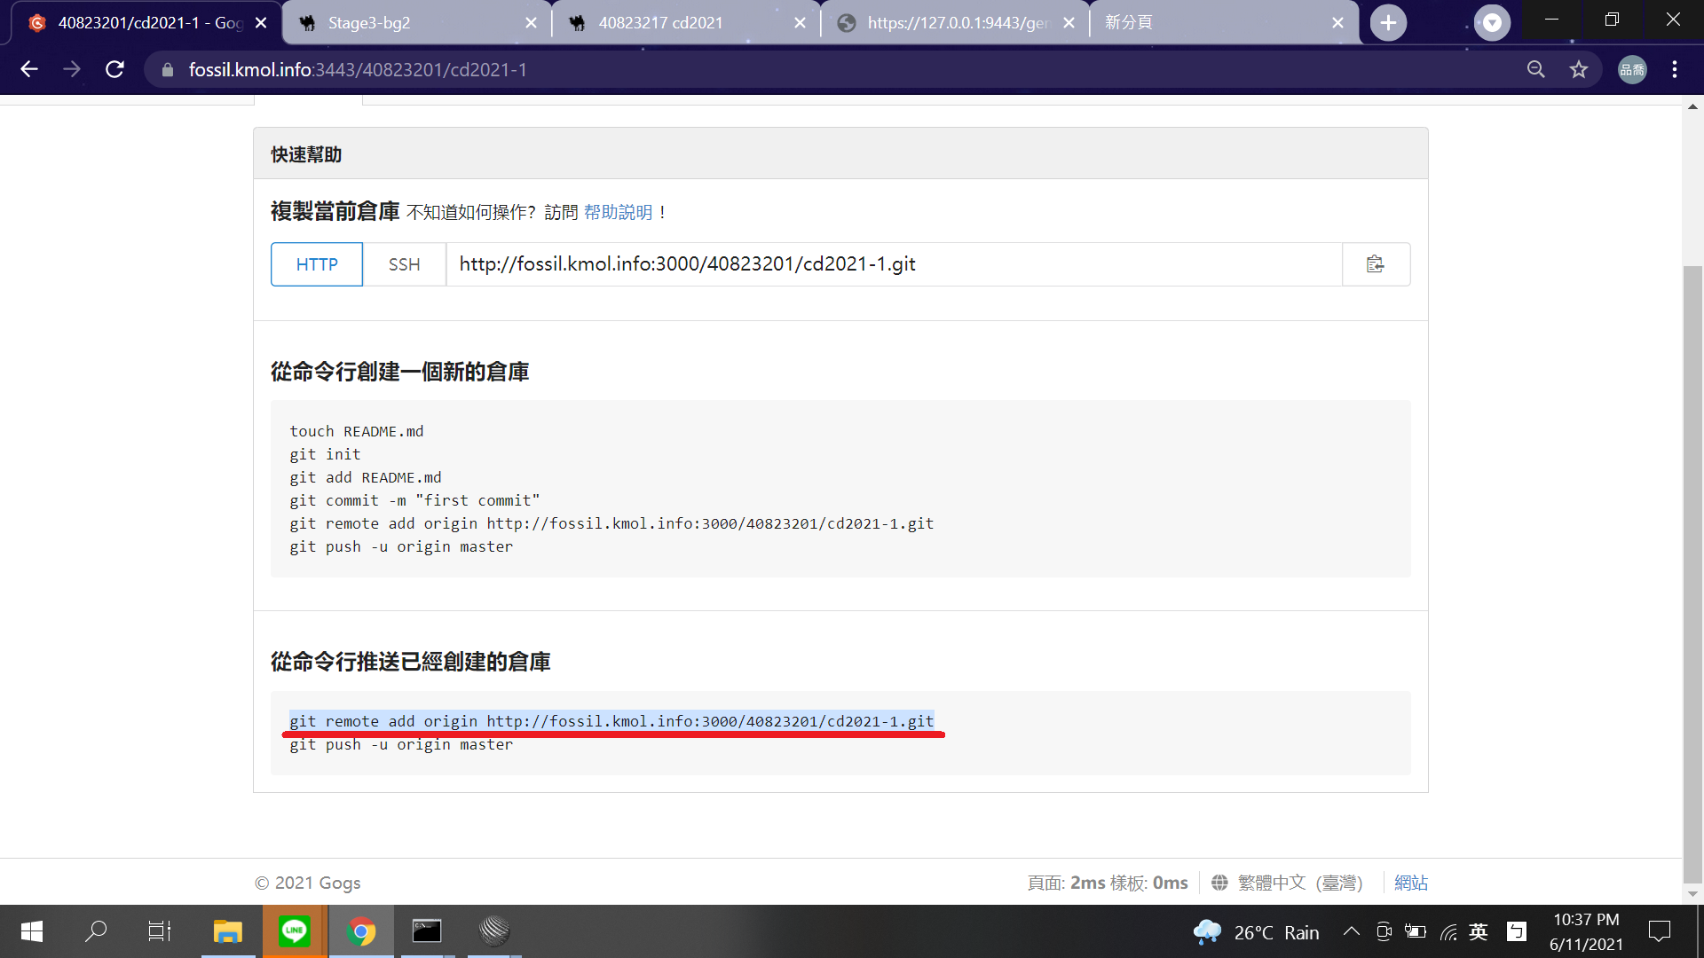Click 'git init' command line

(x=325, y=454)
